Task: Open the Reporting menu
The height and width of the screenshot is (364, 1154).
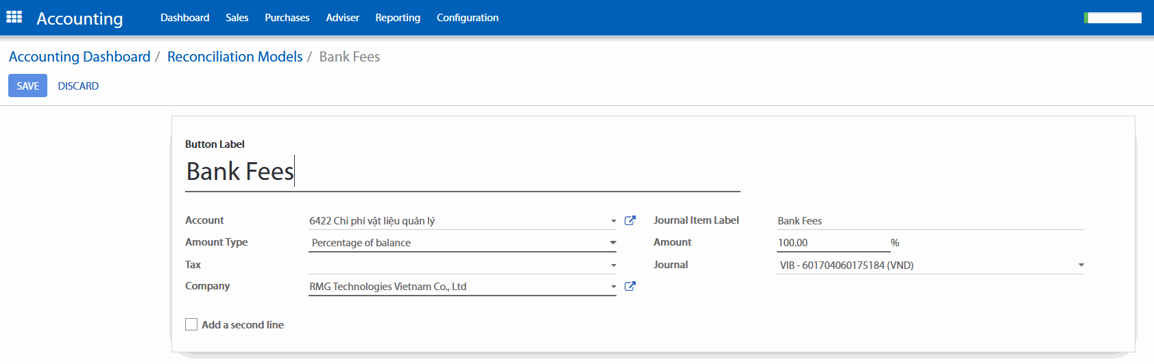Action: 398,18
